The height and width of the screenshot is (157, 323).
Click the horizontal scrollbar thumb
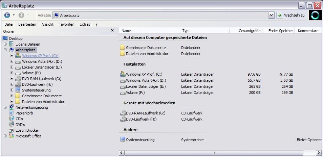[214, 153]
